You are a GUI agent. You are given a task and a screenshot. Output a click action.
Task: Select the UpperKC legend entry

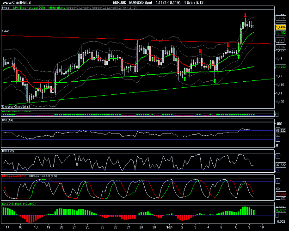74,8
